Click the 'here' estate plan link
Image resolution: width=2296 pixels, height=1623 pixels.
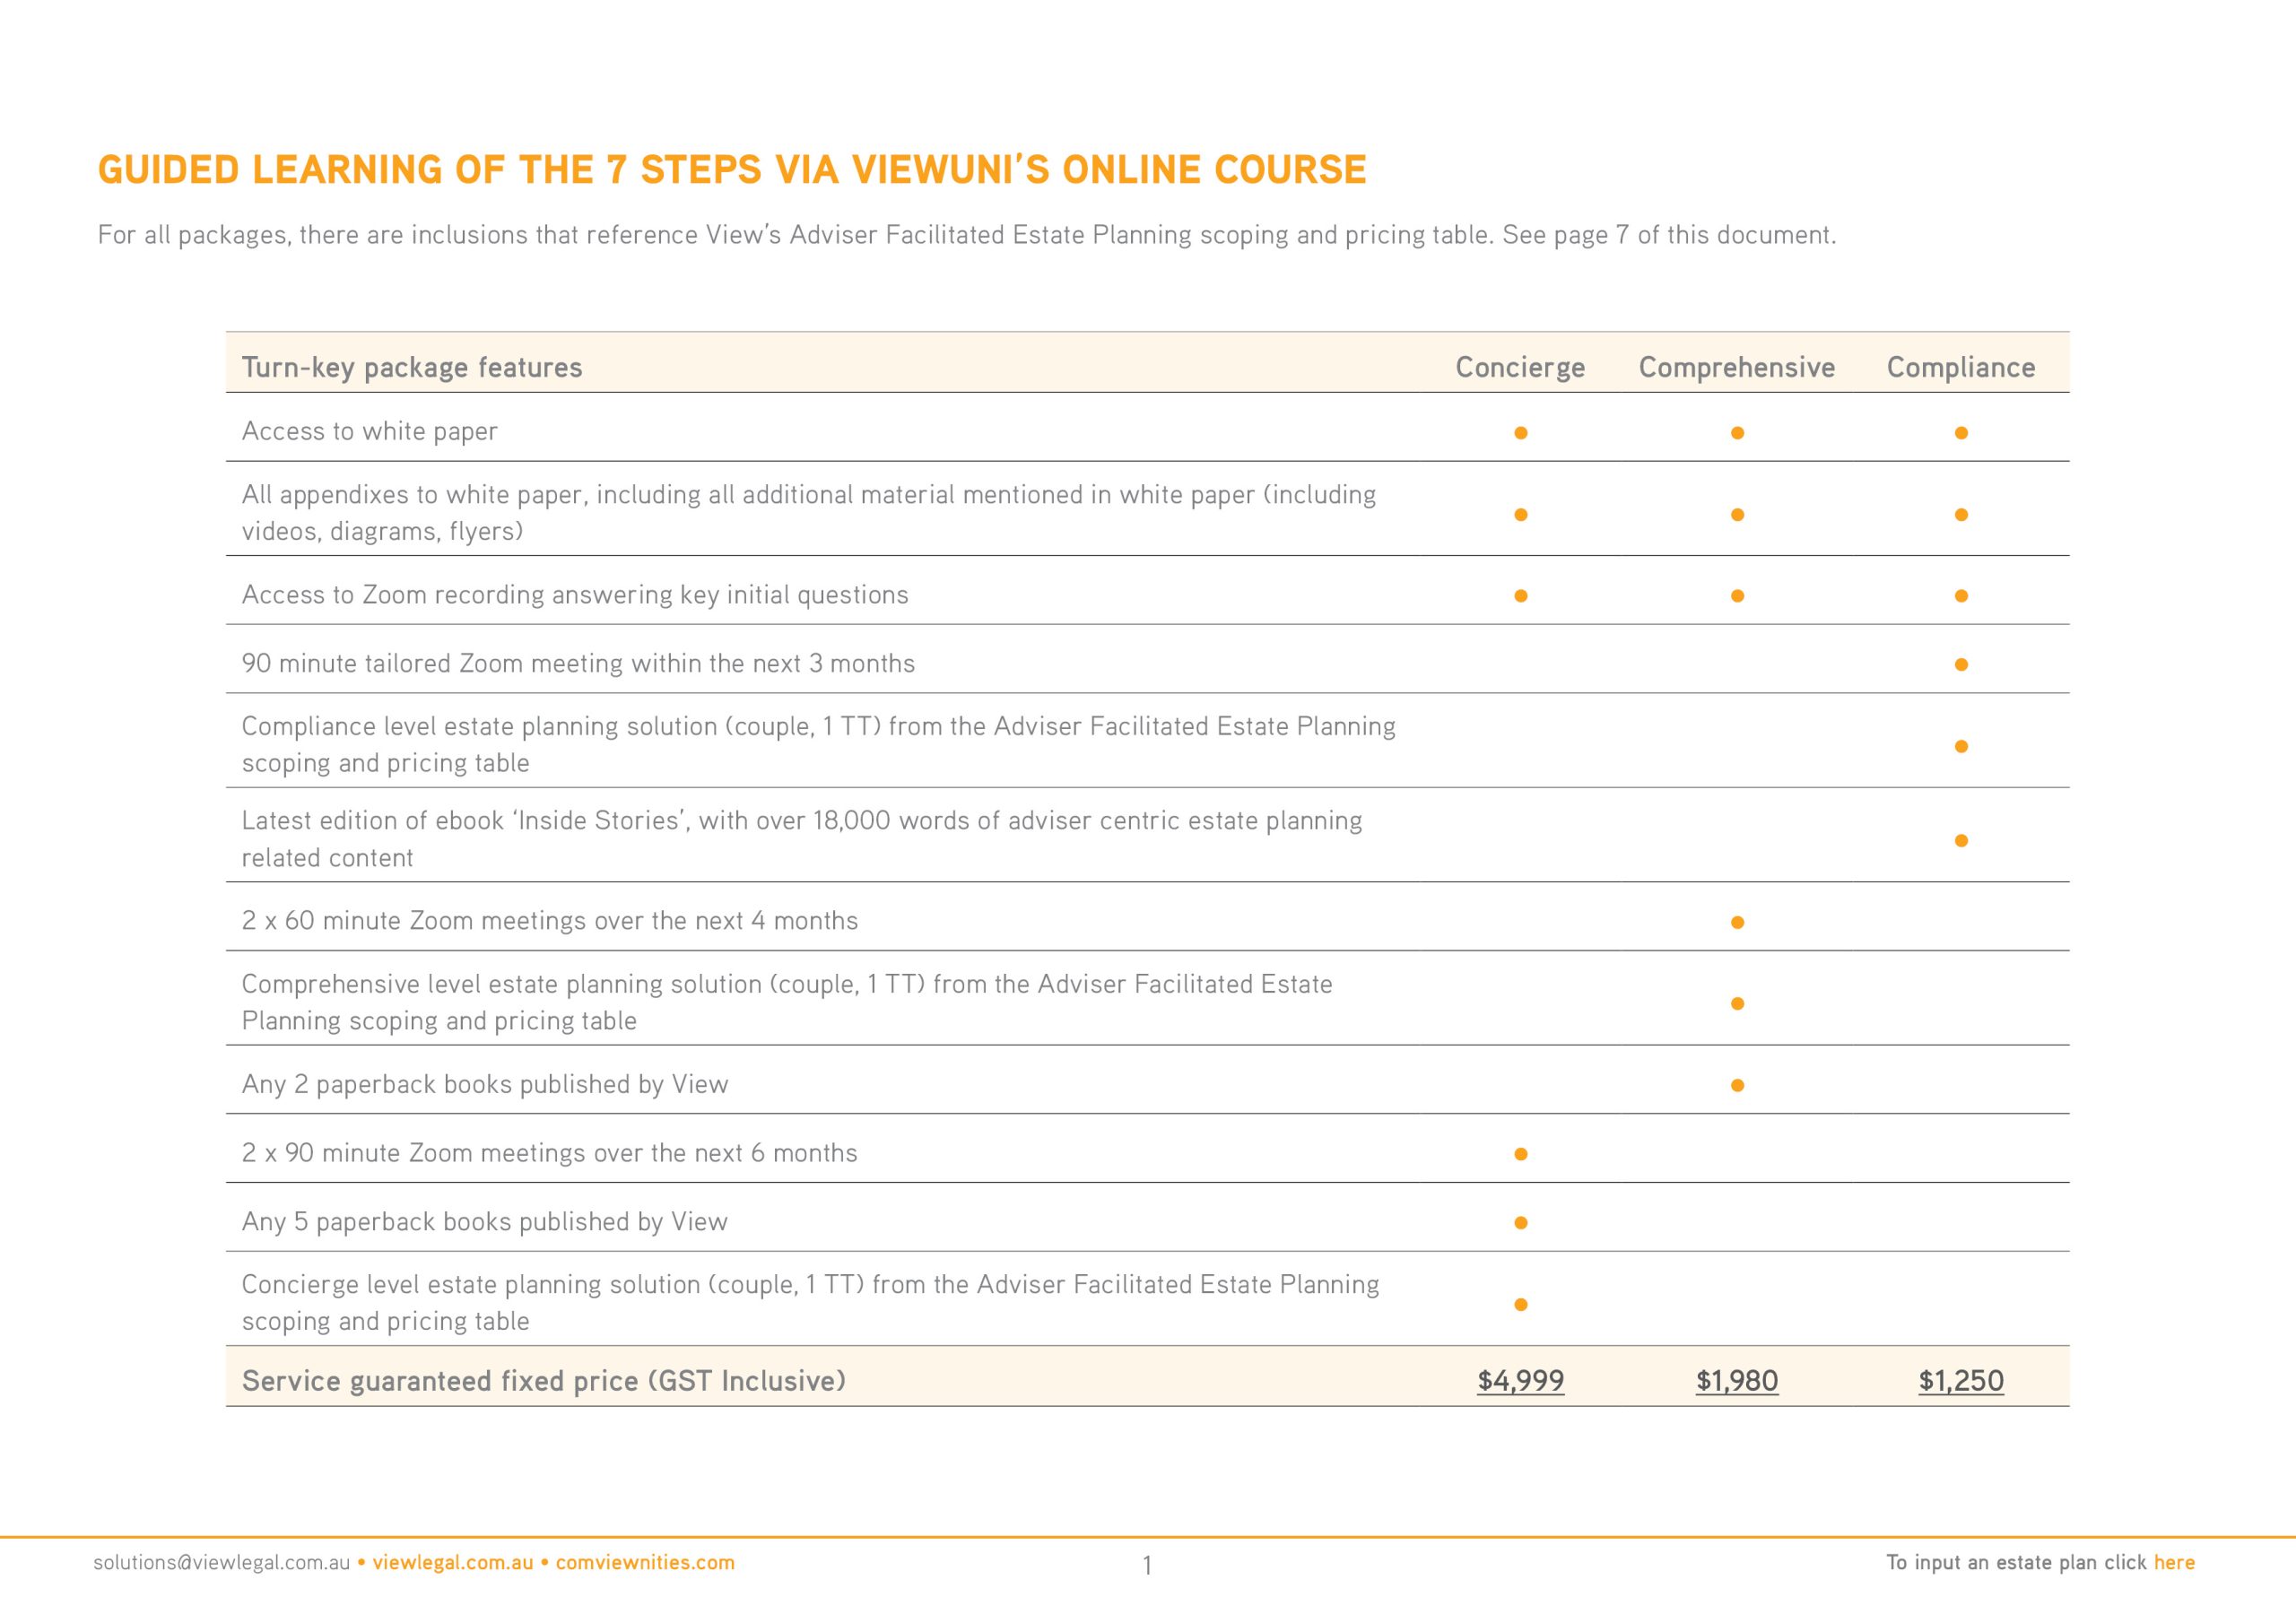(2174, 1563)
